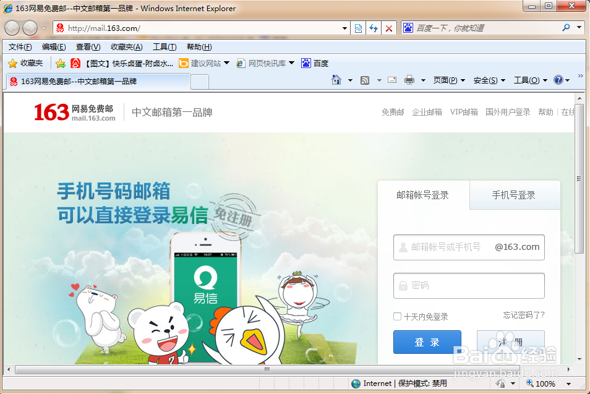
Task: Open the 安全(S) command menu
Action: 489,80
